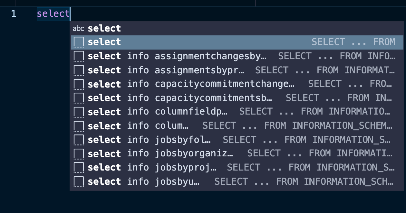Choose the plain abc select word suggestion
406x213 pixels.
pyautogui.click(x=104, y=28)
